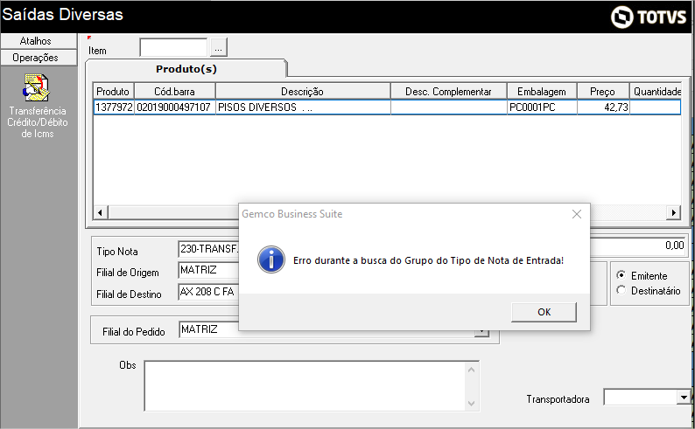Click the 0,00 total value field
The image size is (695, 429).
[638, 246]
